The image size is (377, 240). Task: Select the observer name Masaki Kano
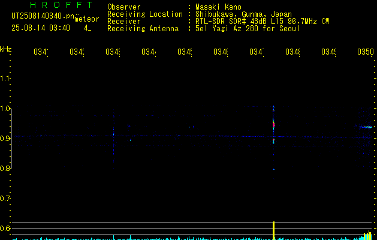click(218, 7)
